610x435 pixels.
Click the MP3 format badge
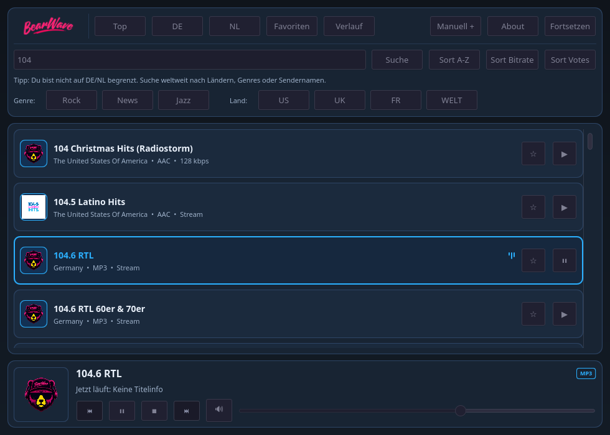coord(586,373)
